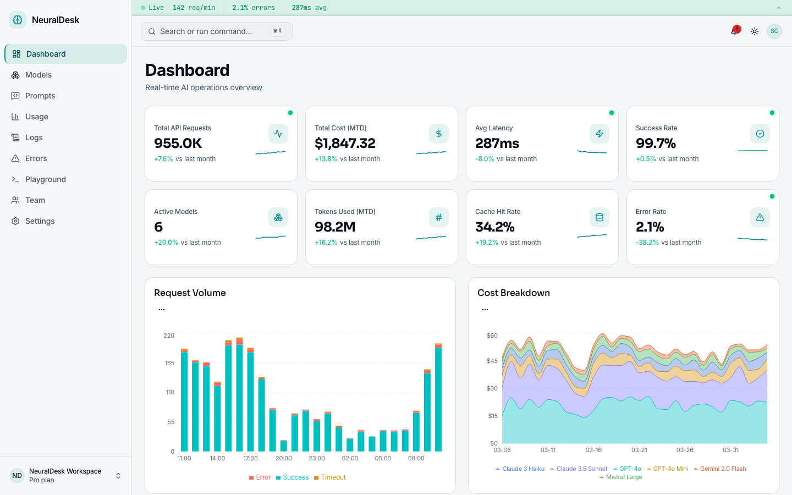This screenshot has width=792, height=495.
Task: Click the SC profile avatar
Action: [774, 31]
